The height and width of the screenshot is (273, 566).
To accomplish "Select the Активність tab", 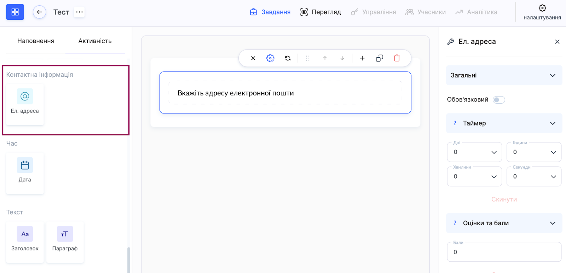I will click(x=95, y=41).
